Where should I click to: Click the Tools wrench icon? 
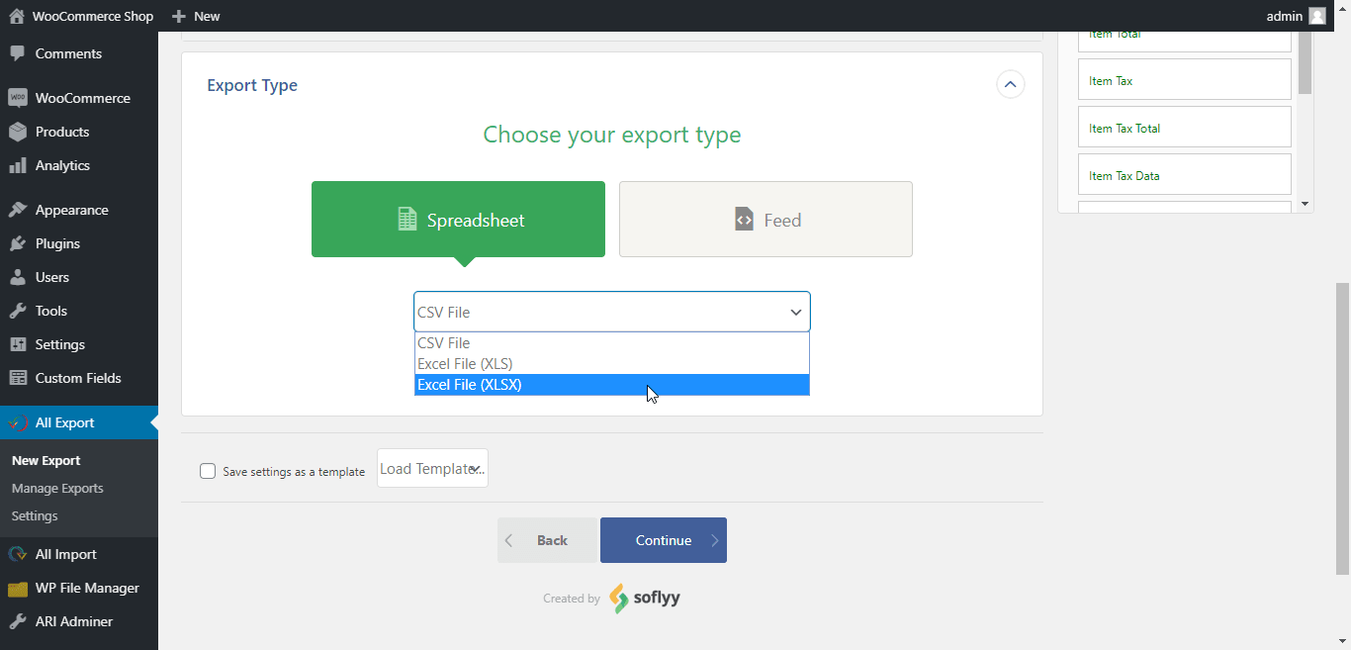[17, 311]
